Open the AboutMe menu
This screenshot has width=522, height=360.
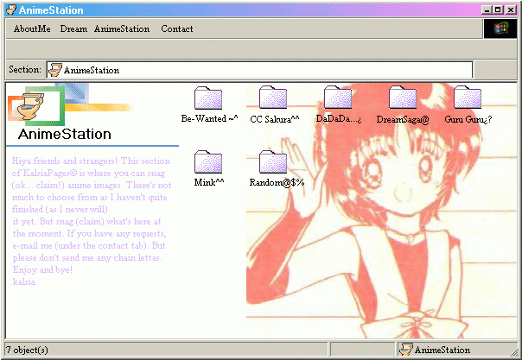click(32, 28)
